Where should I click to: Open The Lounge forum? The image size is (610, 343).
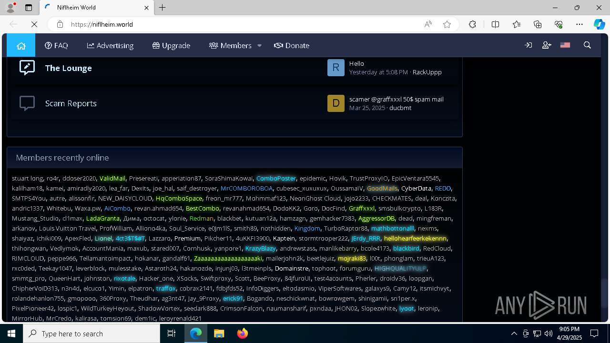click(69, 68)
